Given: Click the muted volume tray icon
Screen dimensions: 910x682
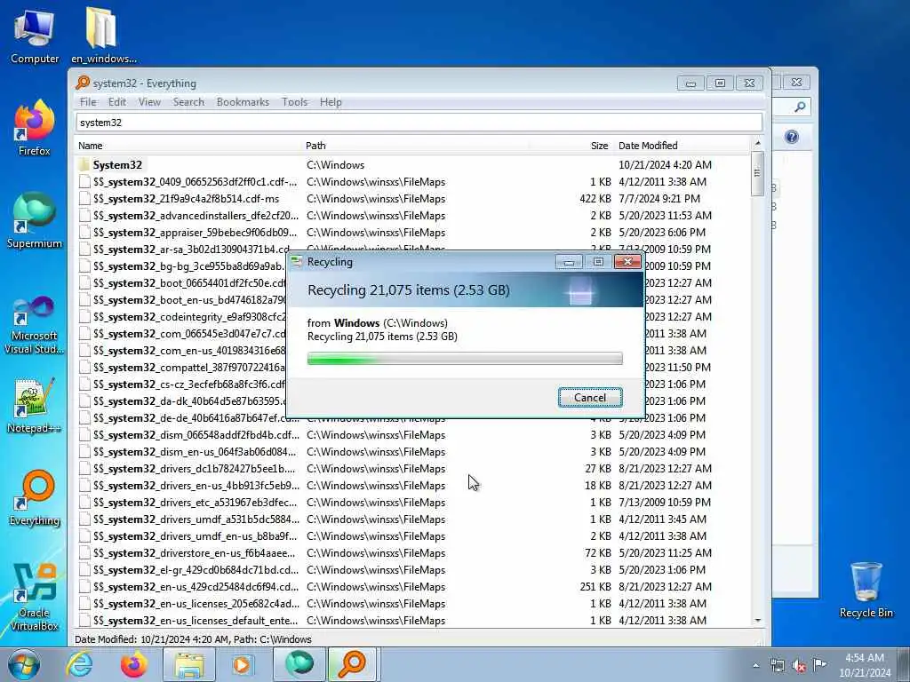Looking at the screenshot, I should click(799, 665).
